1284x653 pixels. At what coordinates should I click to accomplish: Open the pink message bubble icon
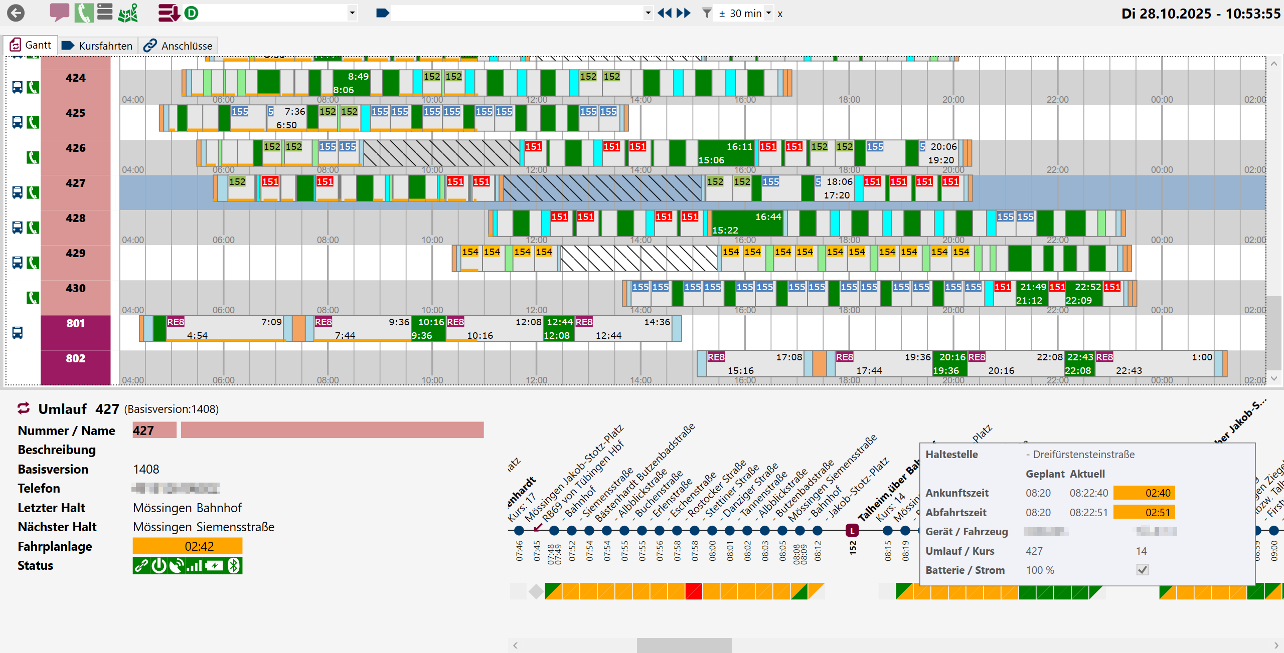pos(59,12)
